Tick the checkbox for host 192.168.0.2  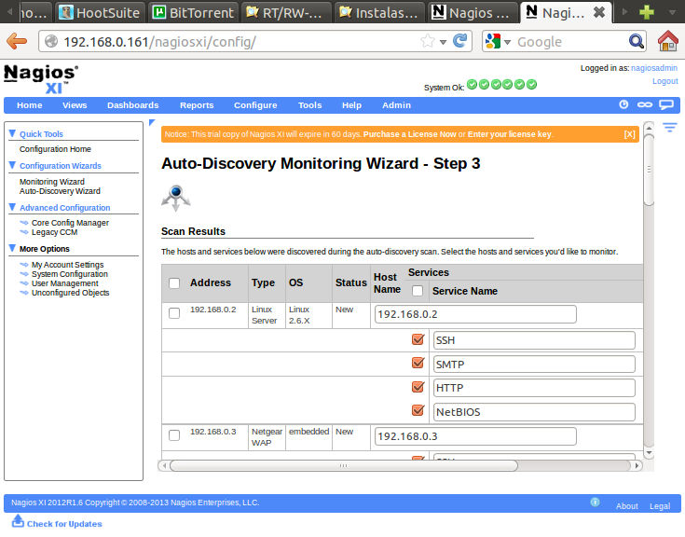174,313
